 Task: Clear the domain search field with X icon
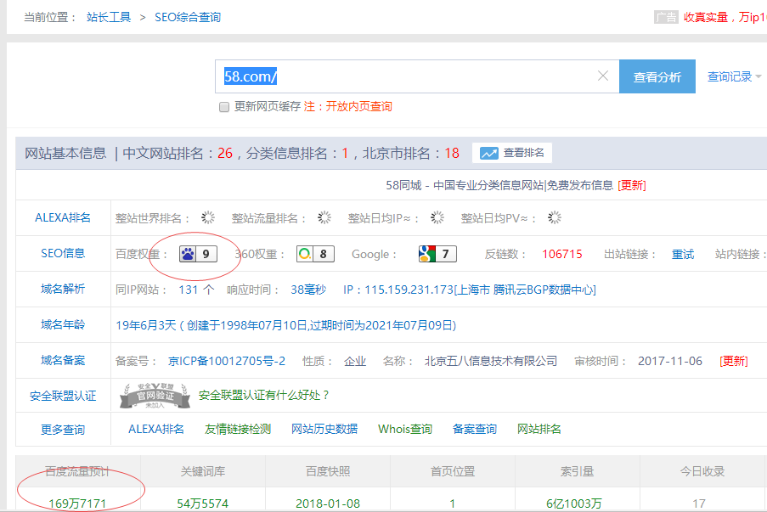[x=603, y=76]
